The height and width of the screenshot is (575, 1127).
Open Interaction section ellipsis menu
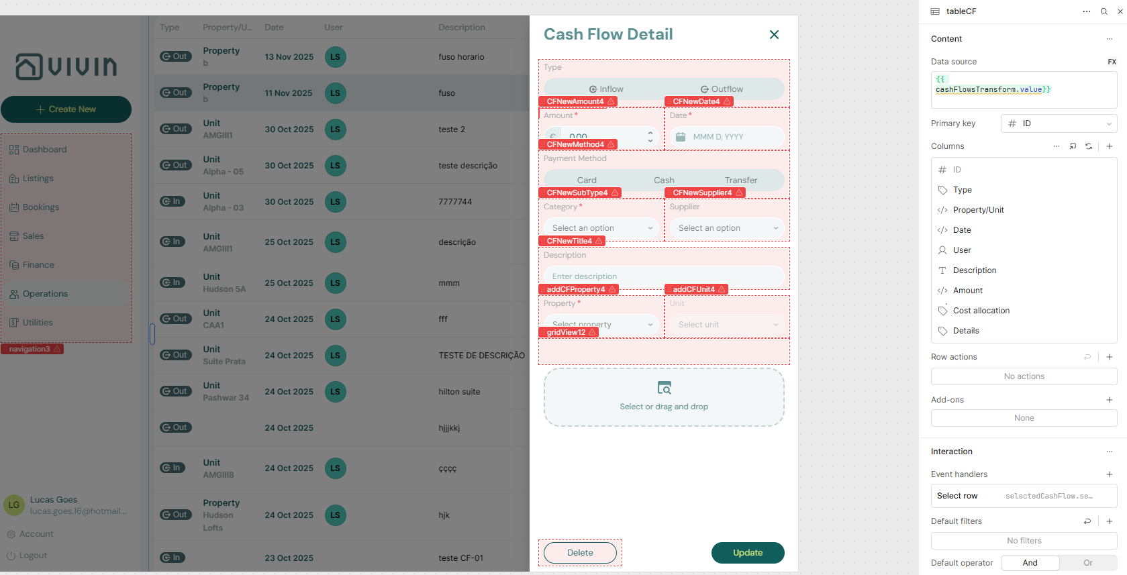(1110, 452)
